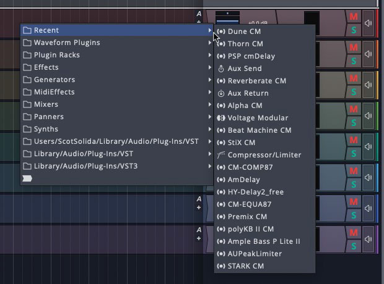Expand the Plugin Racks submenu arrow

pyautogui.click(x=209, y=55)
